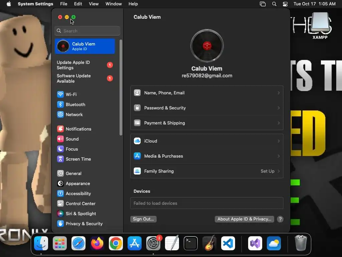This screenshot has height=257, width=342.
Task: Open the Appearance icon in sidebar
Action: tap(60, 184)
